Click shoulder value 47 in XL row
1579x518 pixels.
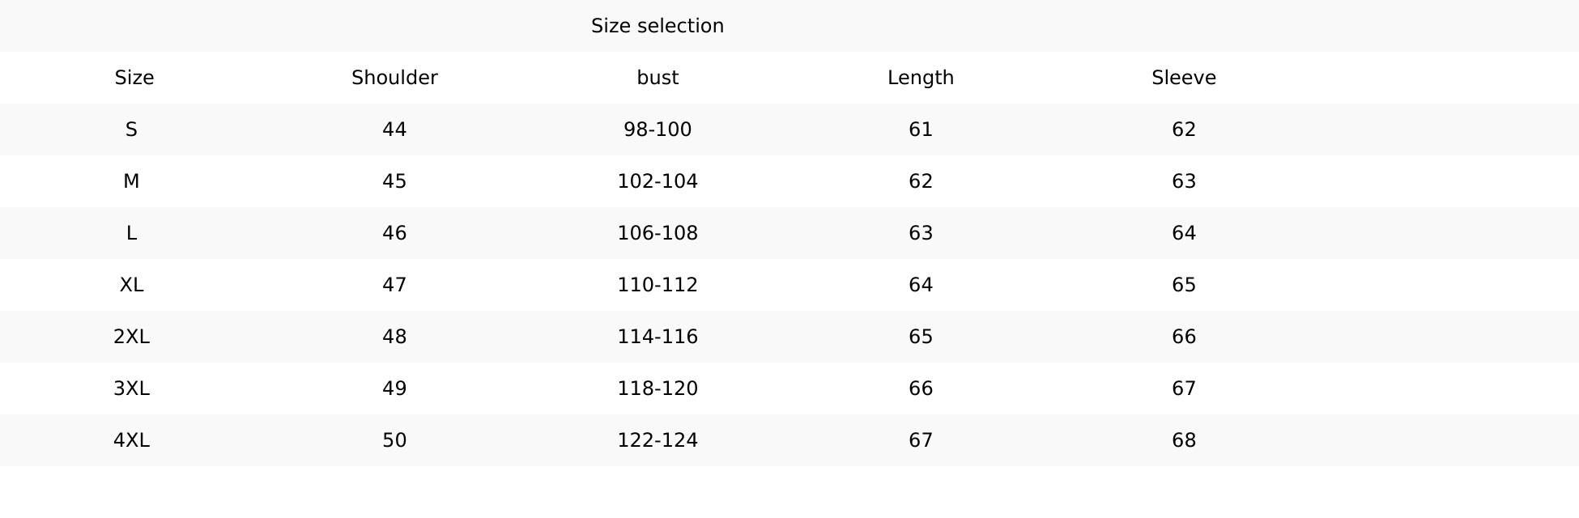click(x=394, y=285)
